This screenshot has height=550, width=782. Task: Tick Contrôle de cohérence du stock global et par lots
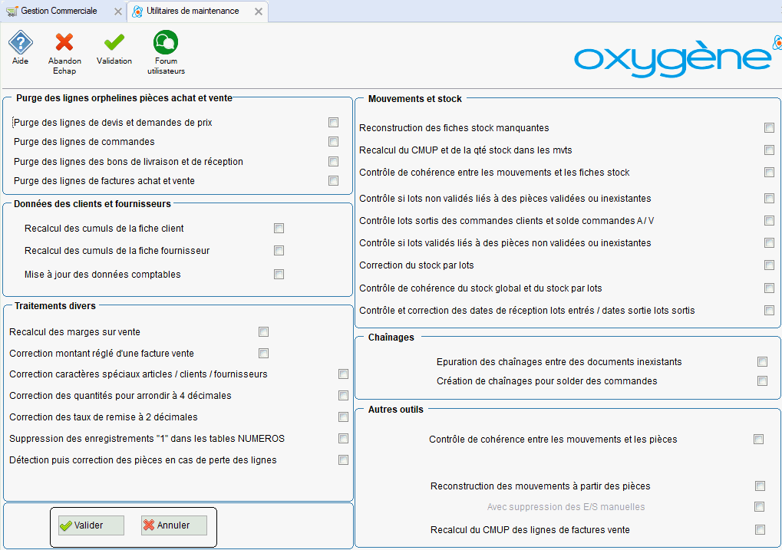(x=769, y=288)
